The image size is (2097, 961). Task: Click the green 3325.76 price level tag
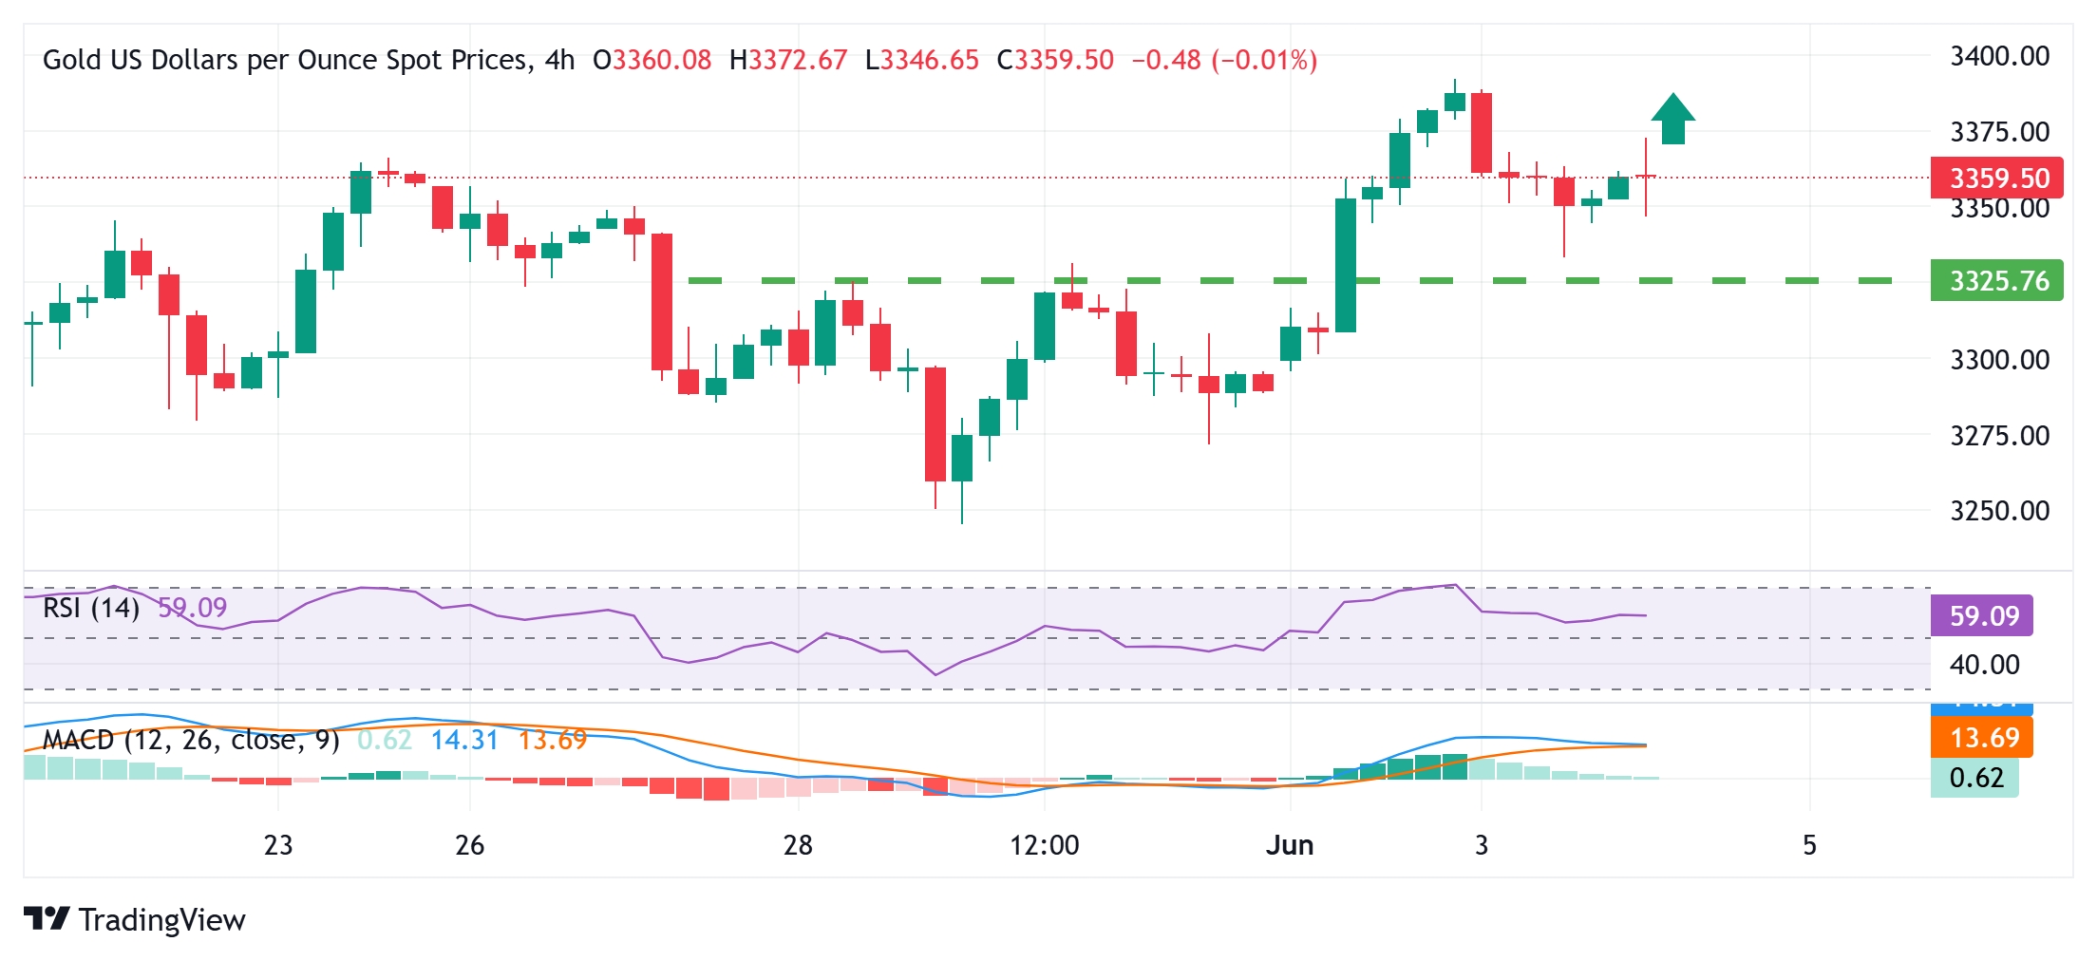tap(1996, 281)
